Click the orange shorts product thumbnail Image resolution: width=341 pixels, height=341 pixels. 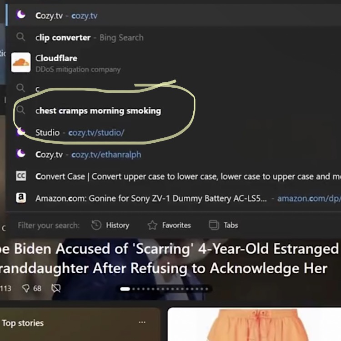(254, 324)
